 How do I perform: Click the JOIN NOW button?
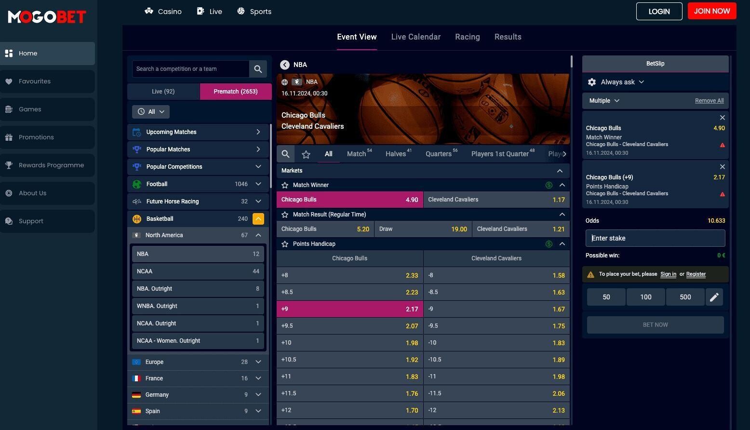(x=712, y=11)
